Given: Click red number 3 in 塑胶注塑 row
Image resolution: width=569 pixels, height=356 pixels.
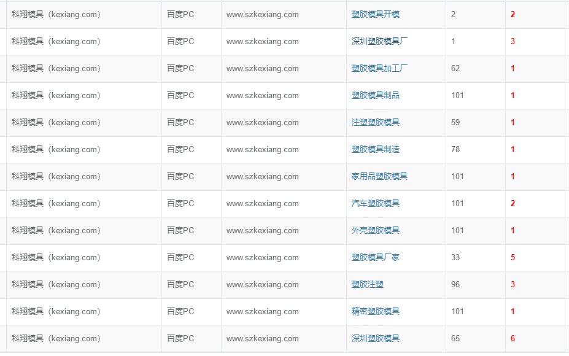Looking at the screenshot, I should (x=513, y=285).
